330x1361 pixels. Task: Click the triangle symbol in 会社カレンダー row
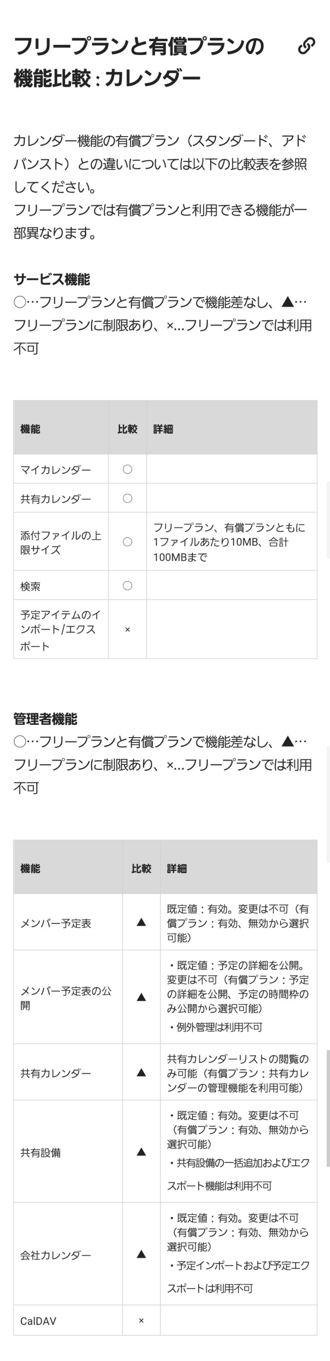pos(141,1254)
